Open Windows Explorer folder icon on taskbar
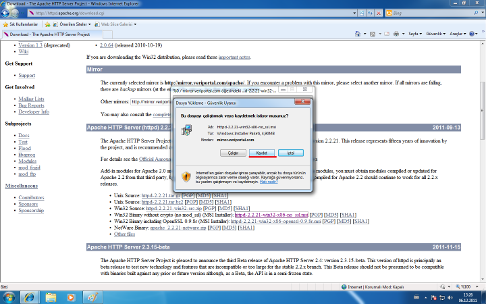 click(x=51, y=297)
